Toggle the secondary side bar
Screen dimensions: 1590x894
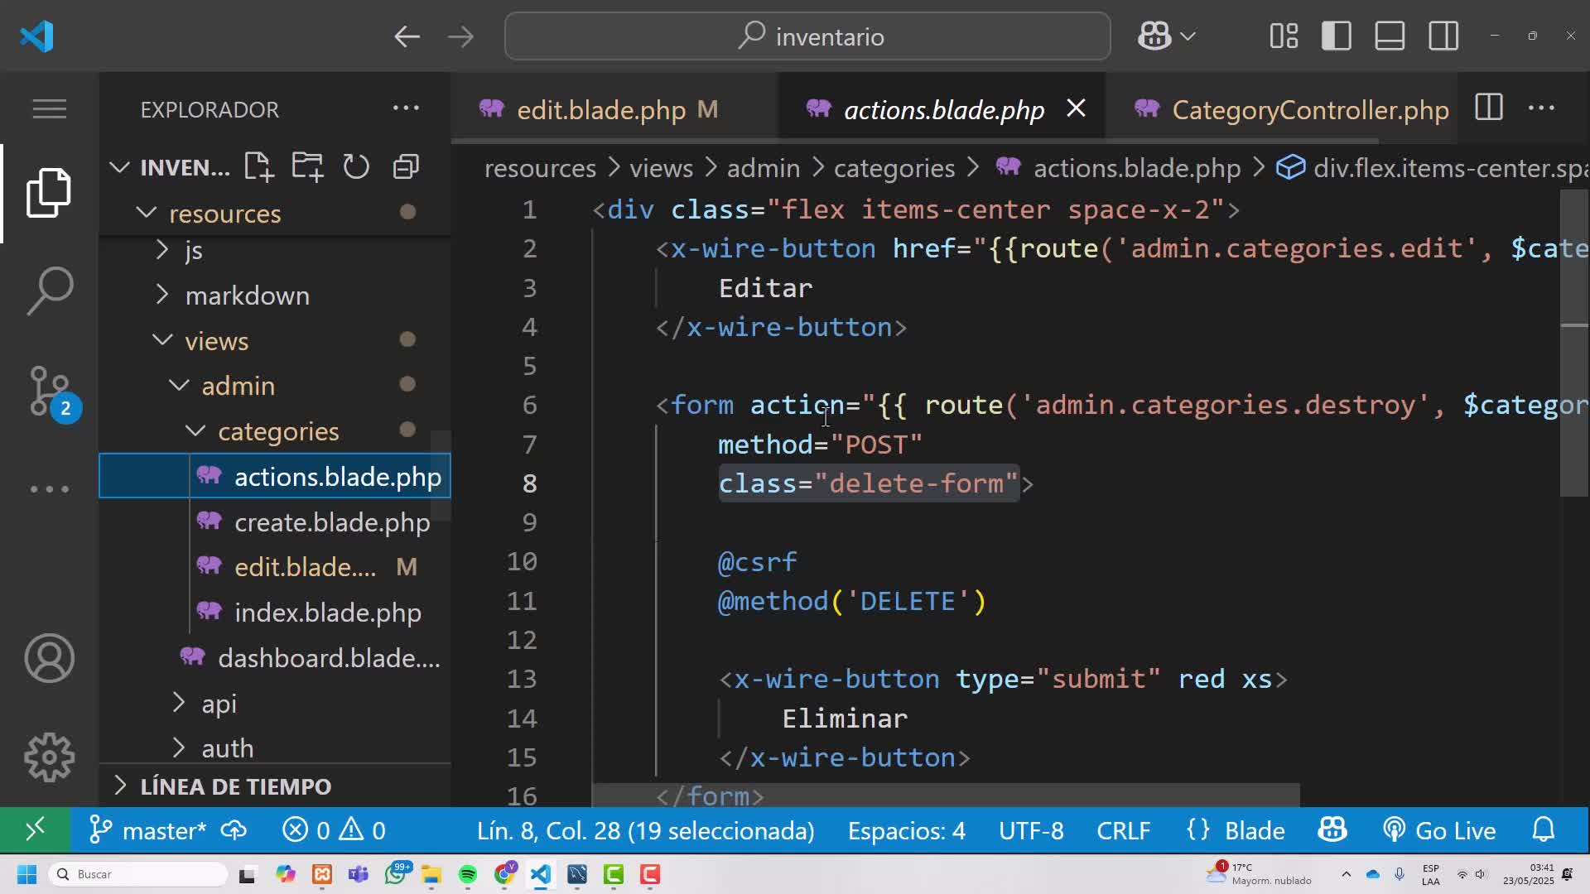(1443, 36)
